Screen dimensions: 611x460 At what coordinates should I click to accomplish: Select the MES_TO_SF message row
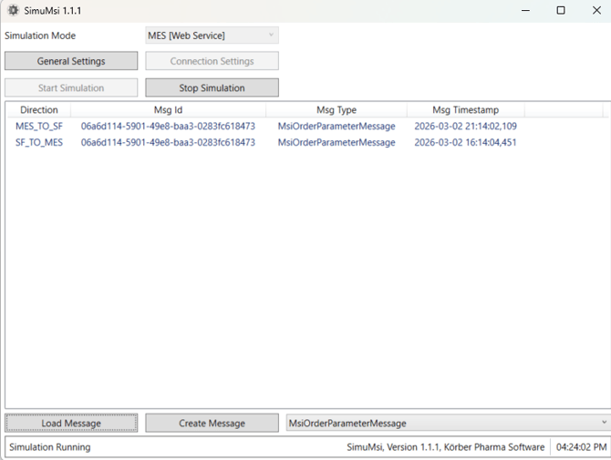pyautogui.click(x=39, y=127)
